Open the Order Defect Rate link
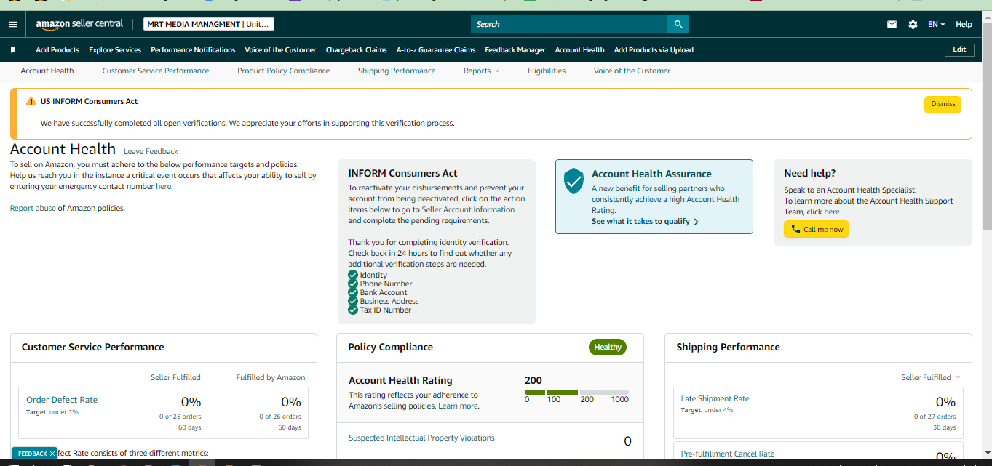The image size is (992, 466). [62, 400]
